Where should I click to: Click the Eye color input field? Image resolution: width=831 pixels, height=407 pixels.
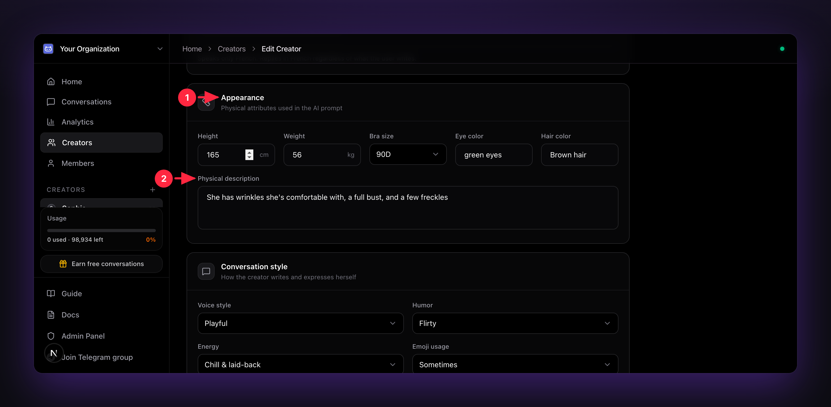[494, 155]
